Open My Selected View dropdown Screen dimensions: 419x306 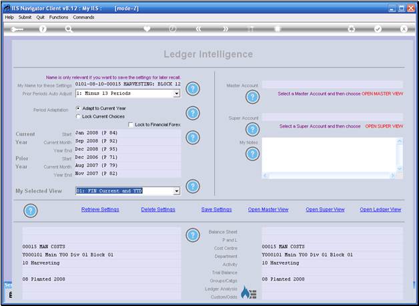tap(176, 191)
